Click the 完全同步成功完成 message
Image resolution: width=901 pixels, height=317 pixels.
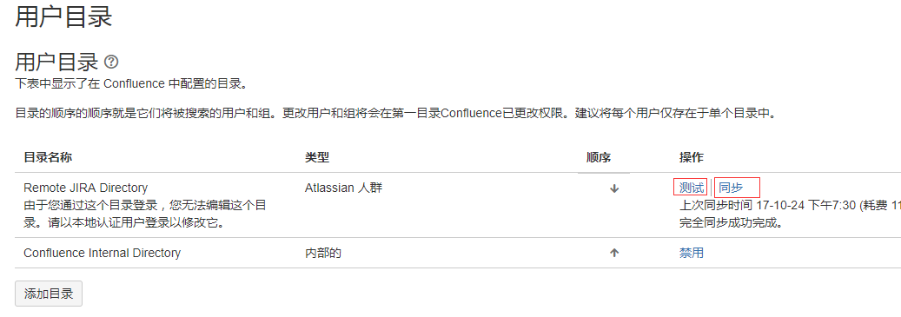[732, 223]
